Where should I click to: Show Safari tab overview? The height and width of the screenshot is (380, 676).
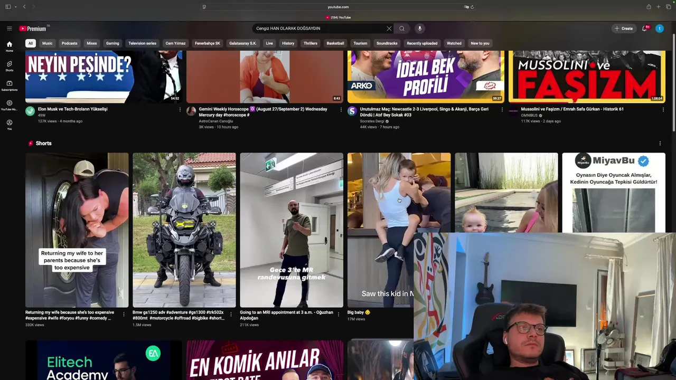[x=668, y=7]
